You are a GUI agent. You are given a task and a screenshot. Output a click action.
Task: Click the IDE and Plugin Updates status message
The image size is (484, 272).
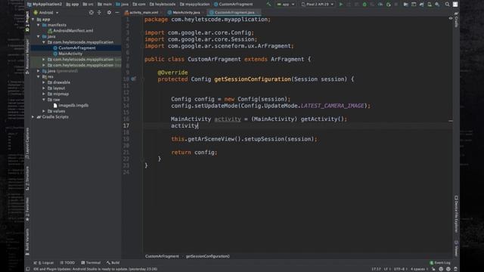click(x=95, y=269)
